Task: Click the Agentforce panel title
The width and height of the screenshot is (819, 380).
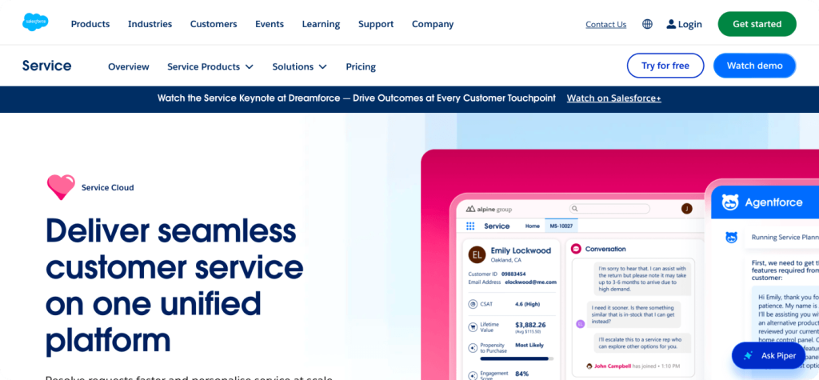Action: point(773,202)
